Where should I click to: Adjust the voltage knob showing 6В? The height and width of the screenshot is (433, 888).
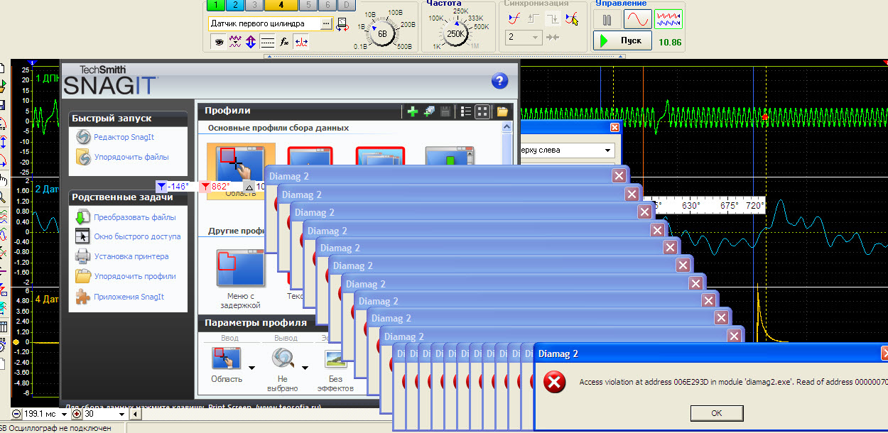tap(383, 33)
